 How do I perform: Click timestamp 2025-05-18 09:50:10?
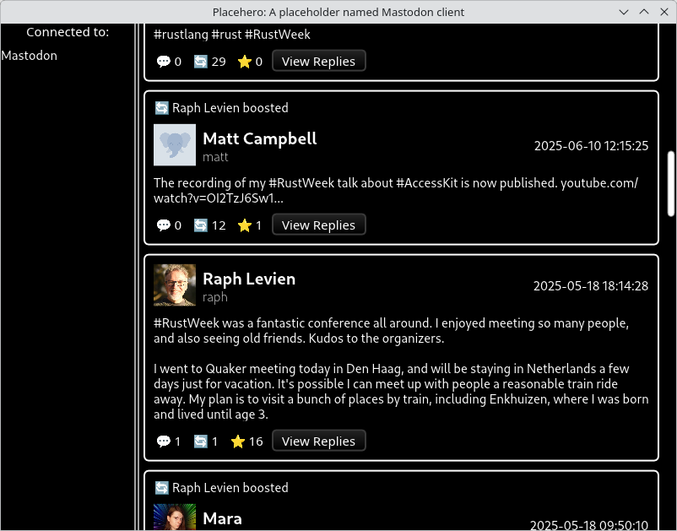[x=589, y=525]
